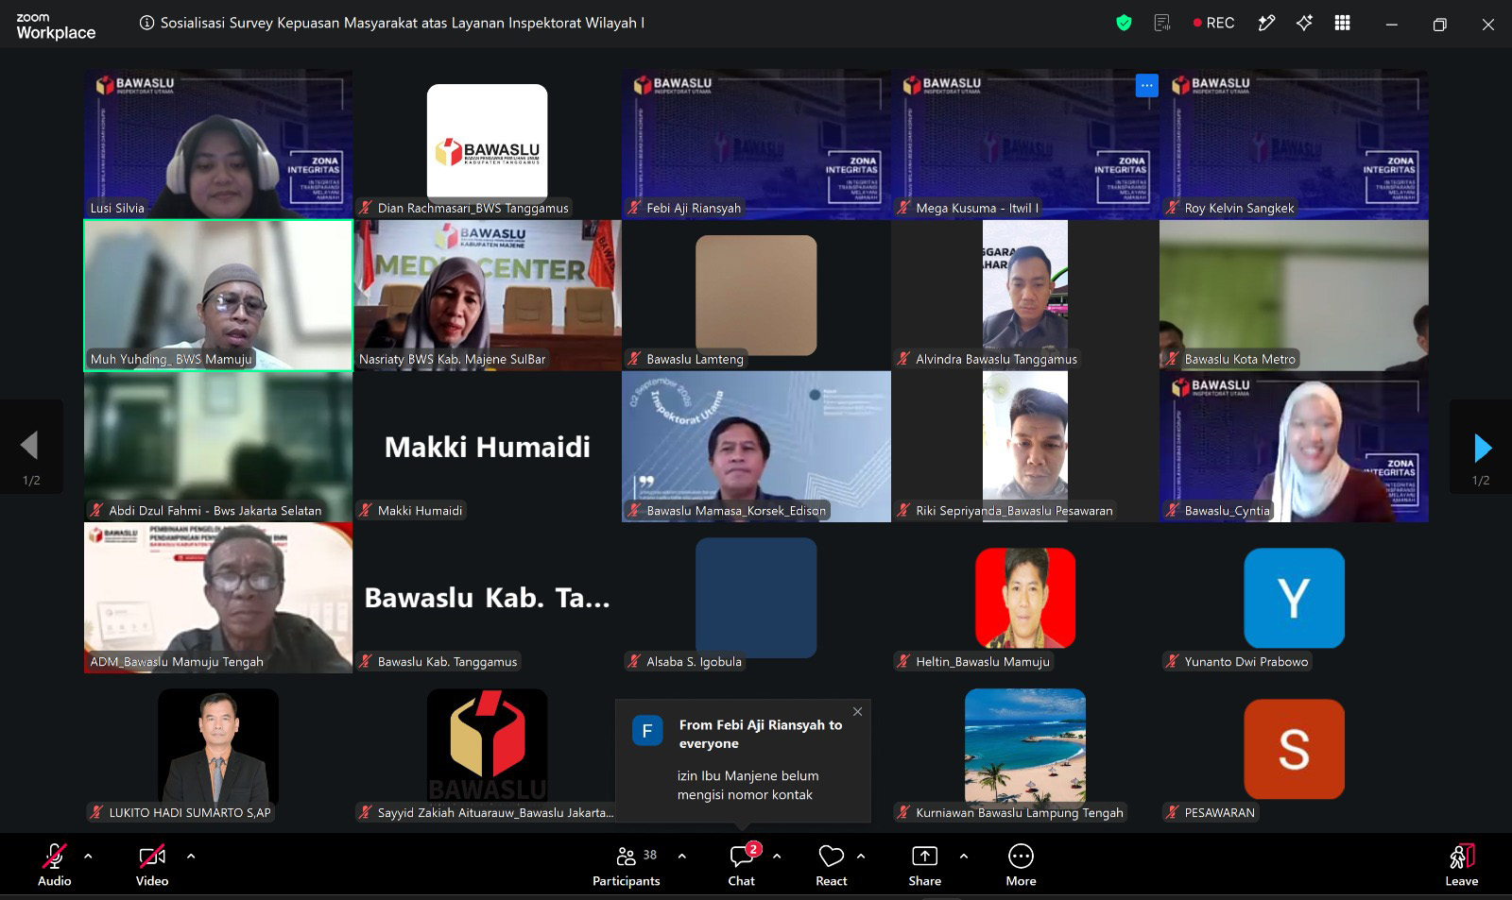
Task: Click the Zoom Workplace logo
Action: tap(56, 26)
